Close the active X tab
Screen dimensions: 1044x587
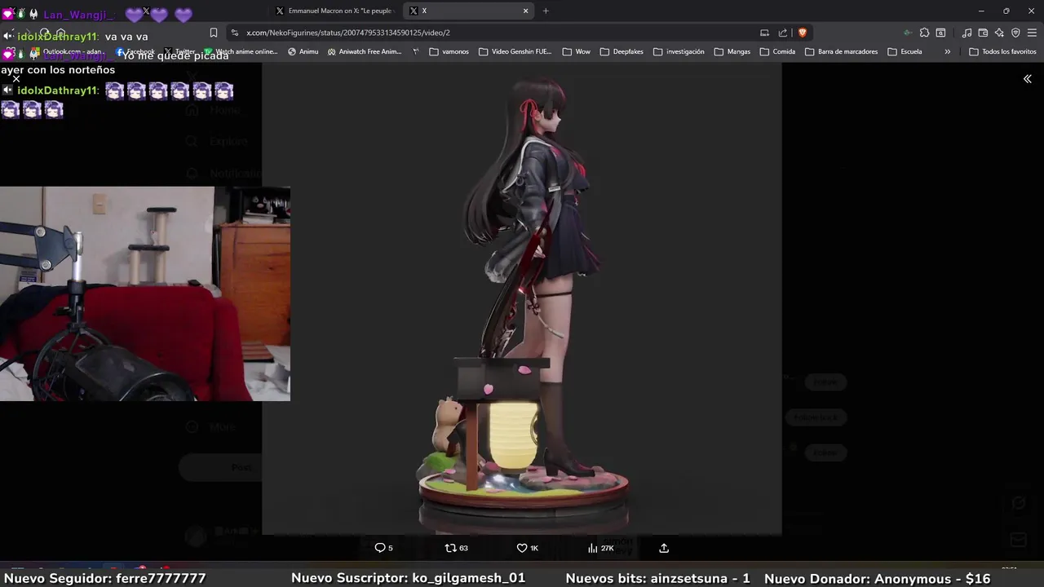coord(525,11)
